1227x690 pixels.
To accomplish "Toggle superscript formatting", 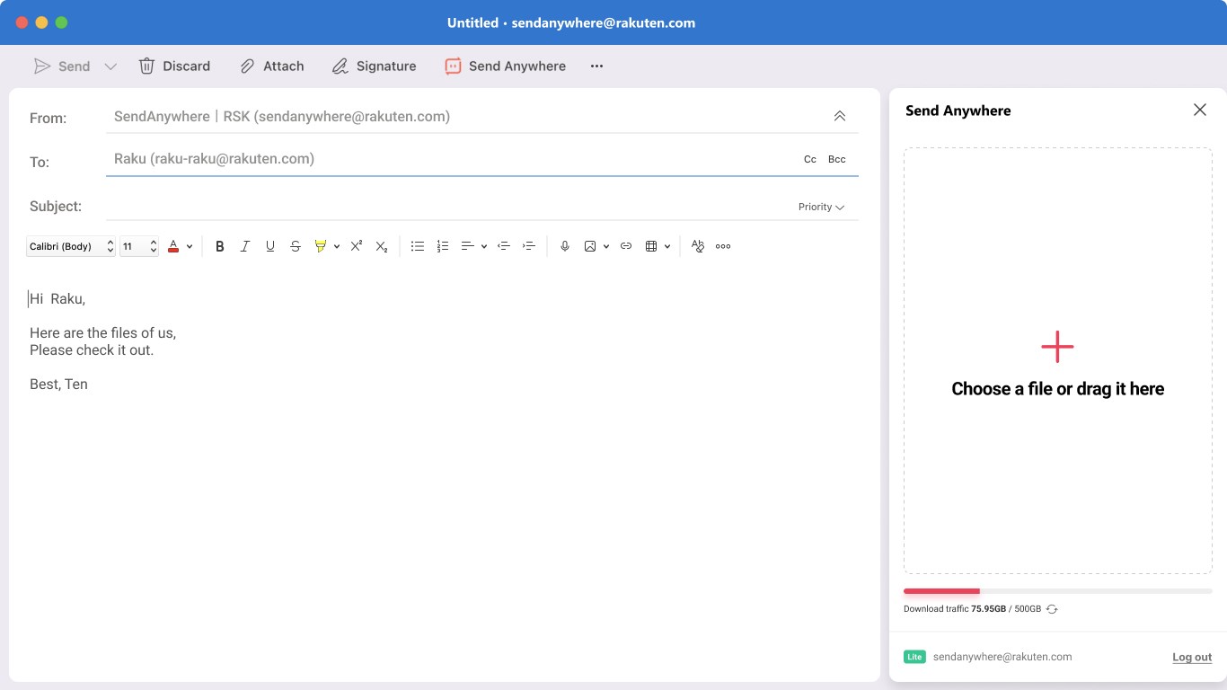I will [x=357, y=246].
